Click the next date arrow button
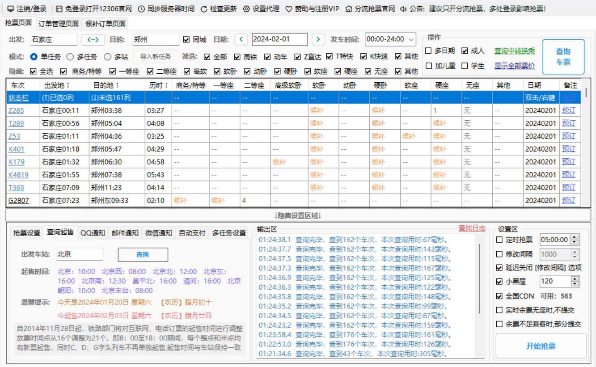 (318, 39)
